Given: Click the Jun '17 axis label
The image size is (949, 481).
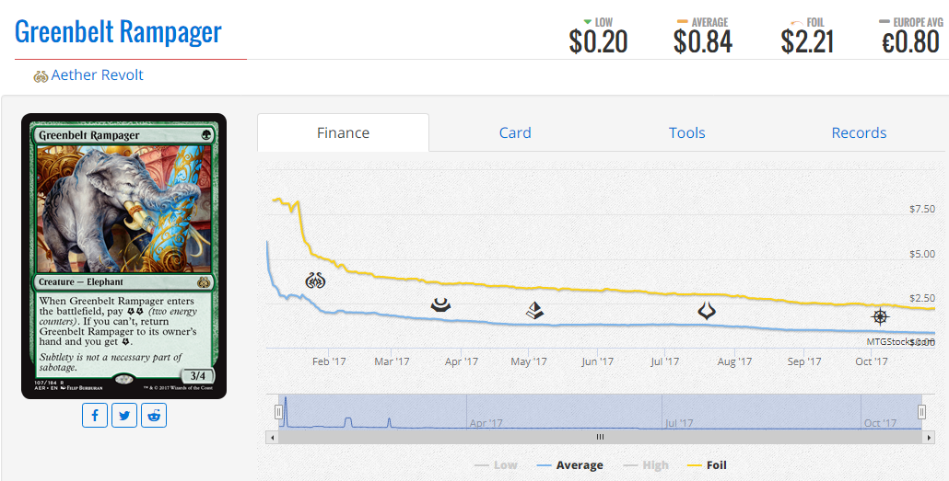Looking at the screenshot, I should [597, 361].
